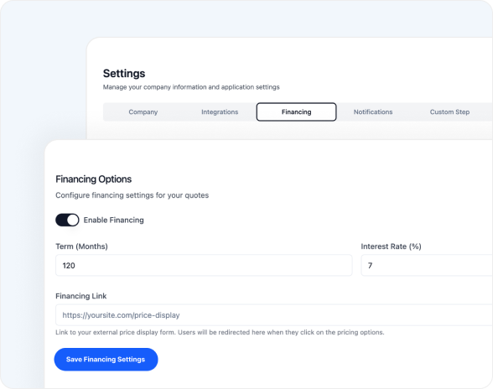Click the Manage your company information subtitle
Viewport: 493px width, 389px height.
191,87
